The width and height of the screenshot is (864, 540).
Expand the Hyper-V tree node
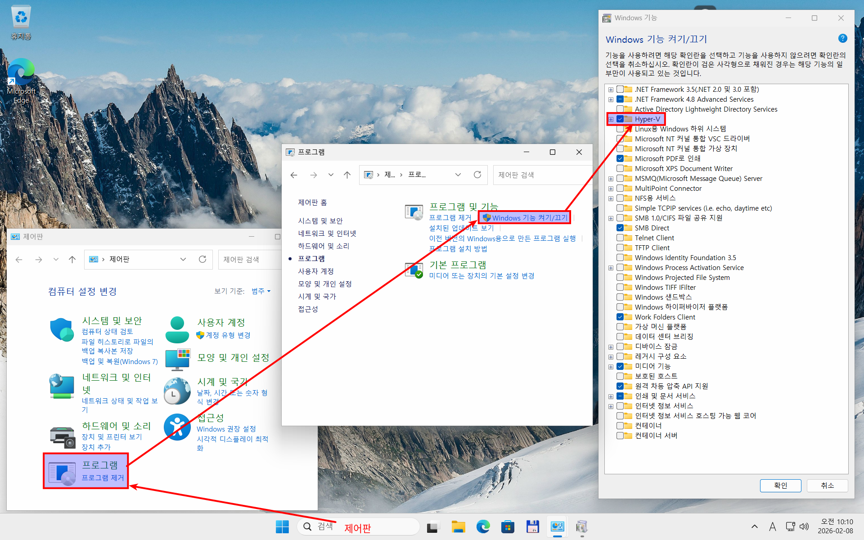click(611, 119)
